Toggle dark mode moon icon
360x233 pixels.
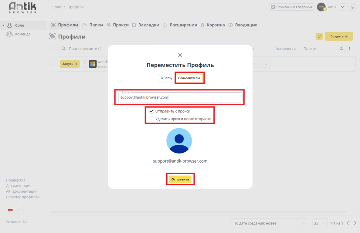pyautogui.click(x=352, y=7)
